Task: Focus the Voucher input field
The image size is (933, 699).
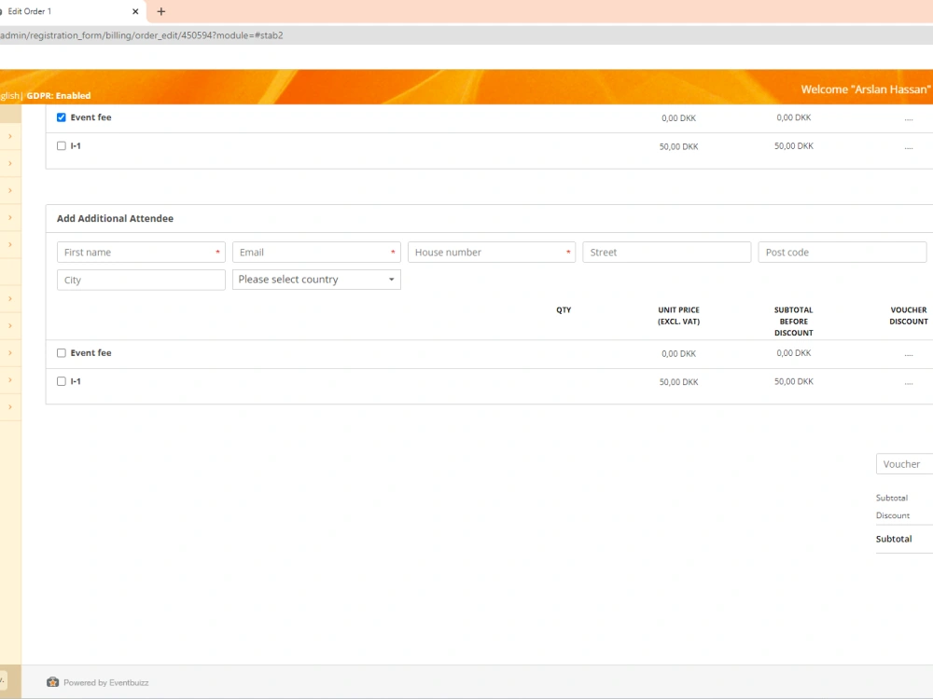Action: 904,464
